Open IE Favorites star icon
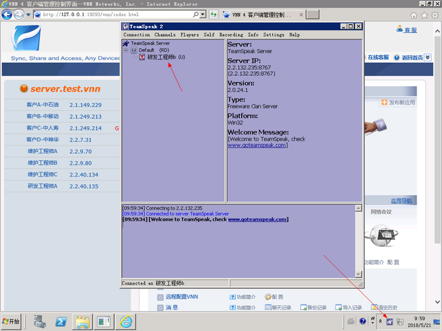The height and width of the screenshot is (331, 442). tap(424, 15)
